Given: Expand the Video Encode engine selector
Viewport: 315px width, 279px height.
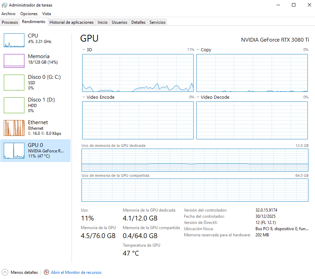Looking at the screenshot, I should click(x=84, y=97).
